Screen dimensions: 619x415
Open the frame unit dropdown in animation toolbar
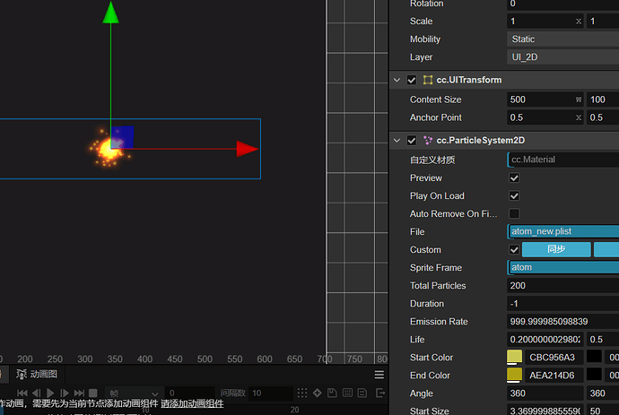click(x=134, y=393)
